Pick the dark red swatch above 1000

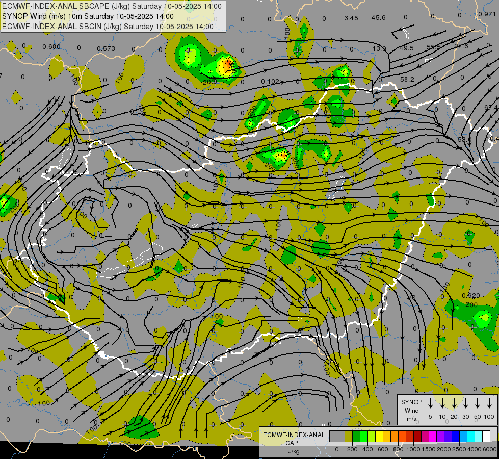(417, 436)
